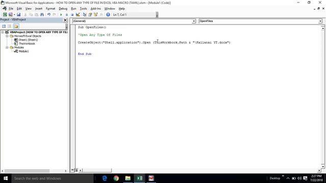Image resolution: width=326 pixels, height=183 pixels.
Task: Open the Object Browser toolbar icon
Action: pos(96,15)
